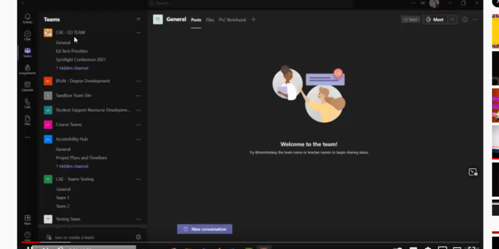This screenshot has height=249, width=499.
Task: Click the picture-in-picture overlay icon
Action: point(473,172)
